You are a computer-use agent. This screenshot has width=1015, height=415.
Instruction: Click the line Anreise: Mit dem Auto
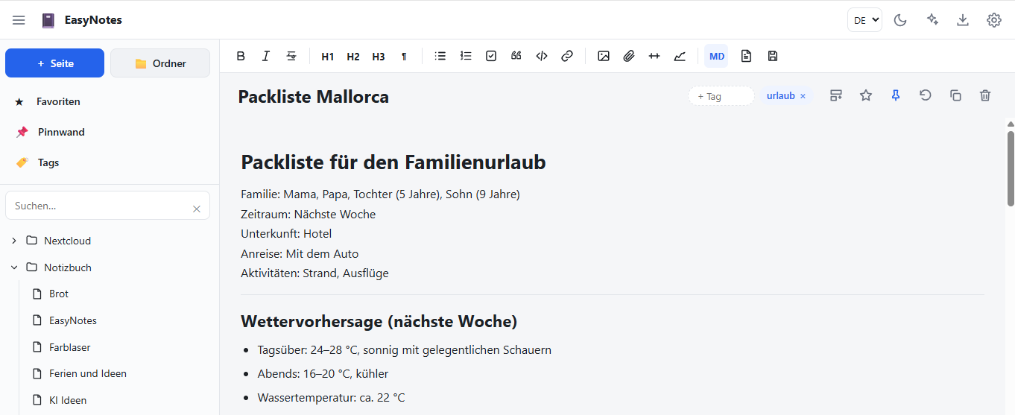300,253
